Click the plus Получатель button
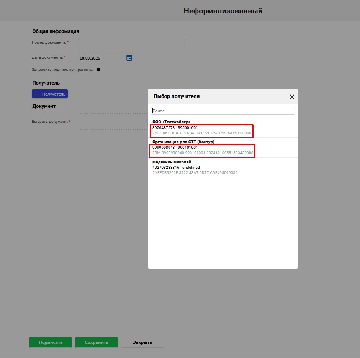The width and height of the screenshot is (360, 358). tap(50, 94)
